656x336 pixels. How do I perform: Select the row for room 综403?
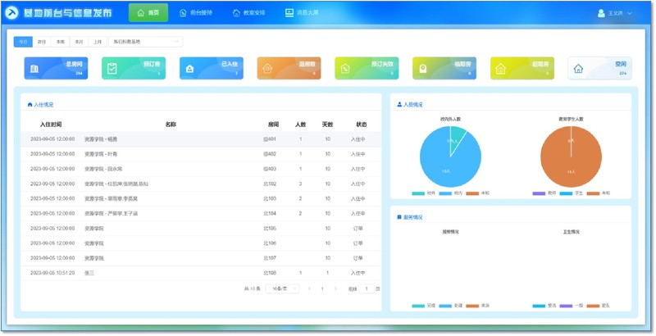[201, 169]
